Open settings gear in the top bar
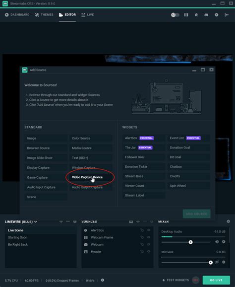The image size is (235, 287). pyautogui.click(x=216, y=15)
